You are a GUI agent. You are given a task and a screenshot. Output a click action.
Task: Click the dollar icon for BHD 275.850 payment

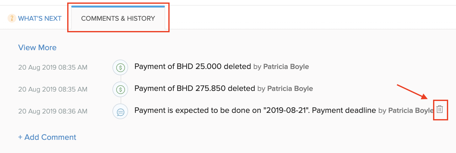pos(120,89)
